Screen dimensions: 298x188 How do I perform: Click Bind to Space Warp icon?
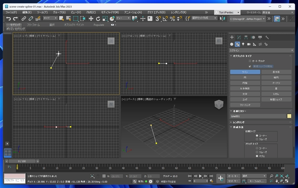click(38, 18)
